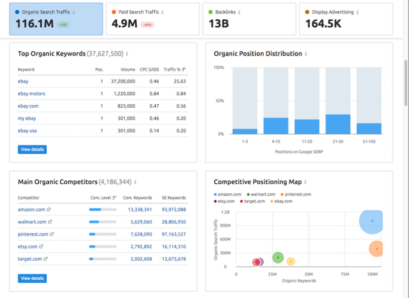Image resolution: width=409 pixels, height=298 pixels.
Task: Click the 21-50 bar in the position distribution chart
Action: click(x=338, y=124)
